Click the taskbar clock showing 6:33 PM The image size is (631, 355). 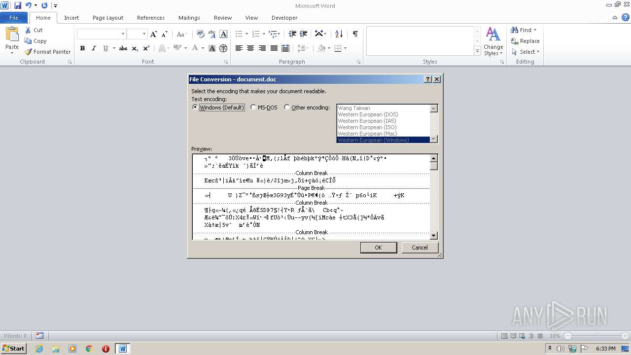click(x=606, y=349)
